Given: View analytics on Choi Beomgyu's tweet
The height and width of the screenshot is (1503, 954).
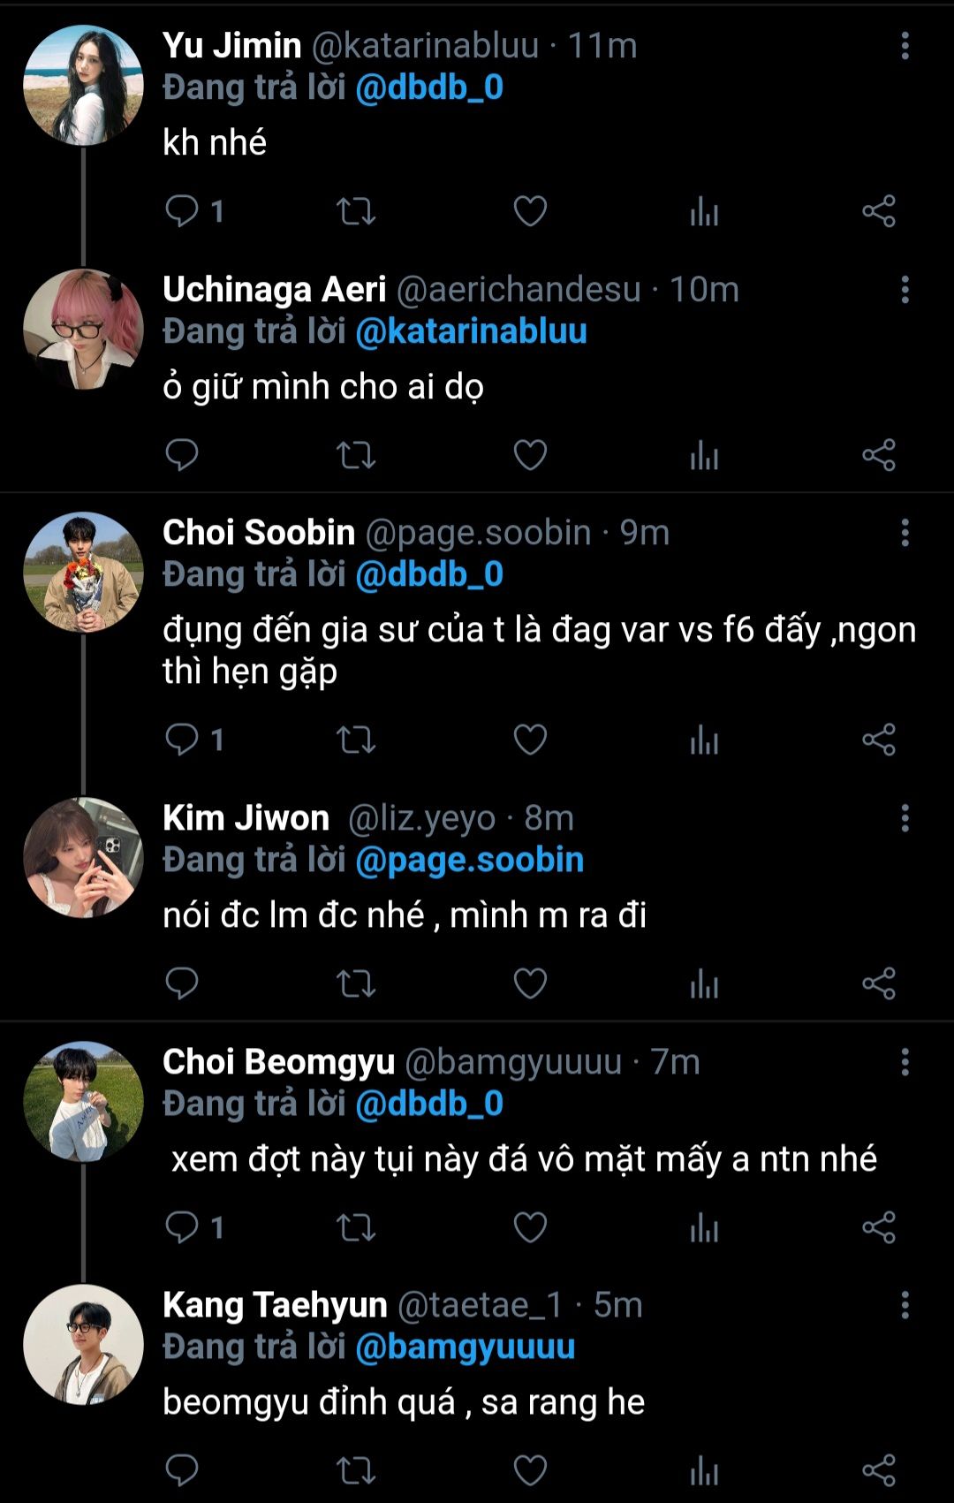Looking at the screenshot, I should (704, 1226).
